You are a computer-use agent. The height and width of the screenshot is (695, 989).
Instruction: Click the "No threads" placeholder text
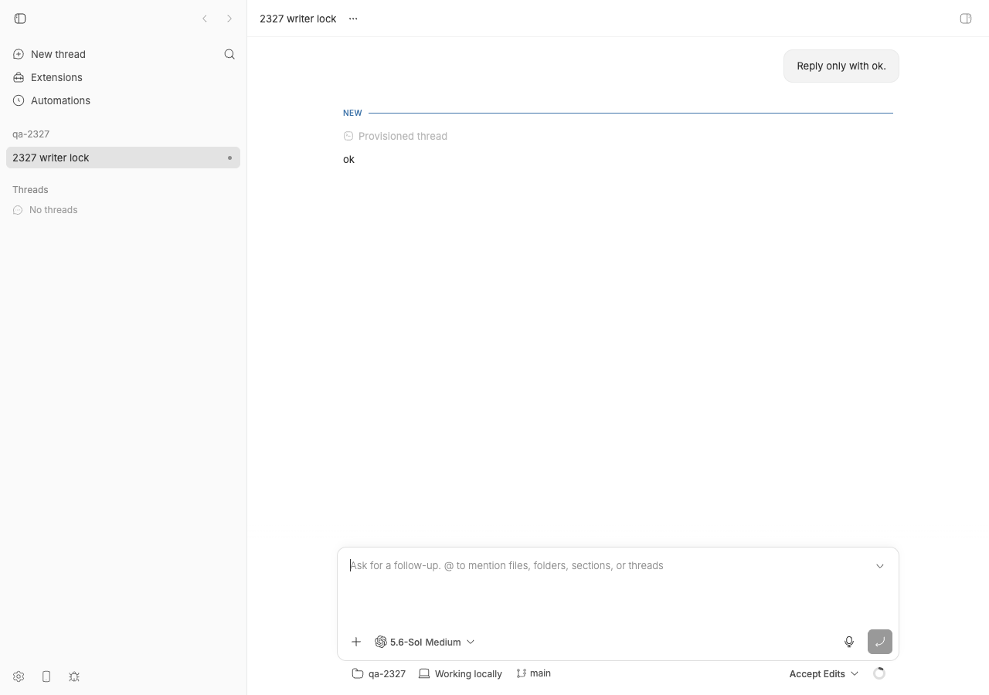(53, 210)
